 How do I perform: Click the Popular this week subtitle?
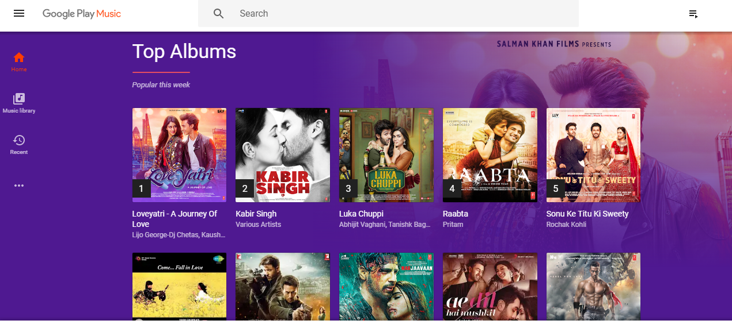point(161,85)
